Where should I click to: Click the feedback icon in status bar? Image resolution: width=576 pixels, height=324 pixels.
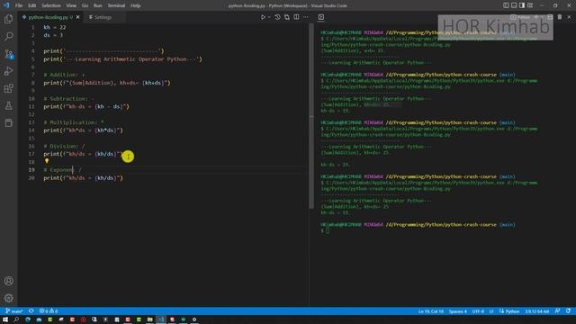pyautogui.click(x=558, y=311)
